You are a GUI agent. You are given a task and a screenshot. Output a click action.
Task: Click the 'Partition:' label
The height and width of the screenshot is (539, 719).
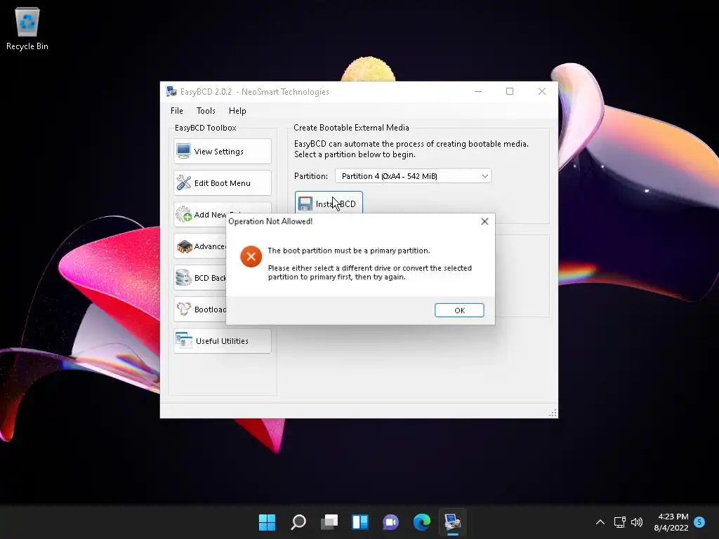(311, 176)
